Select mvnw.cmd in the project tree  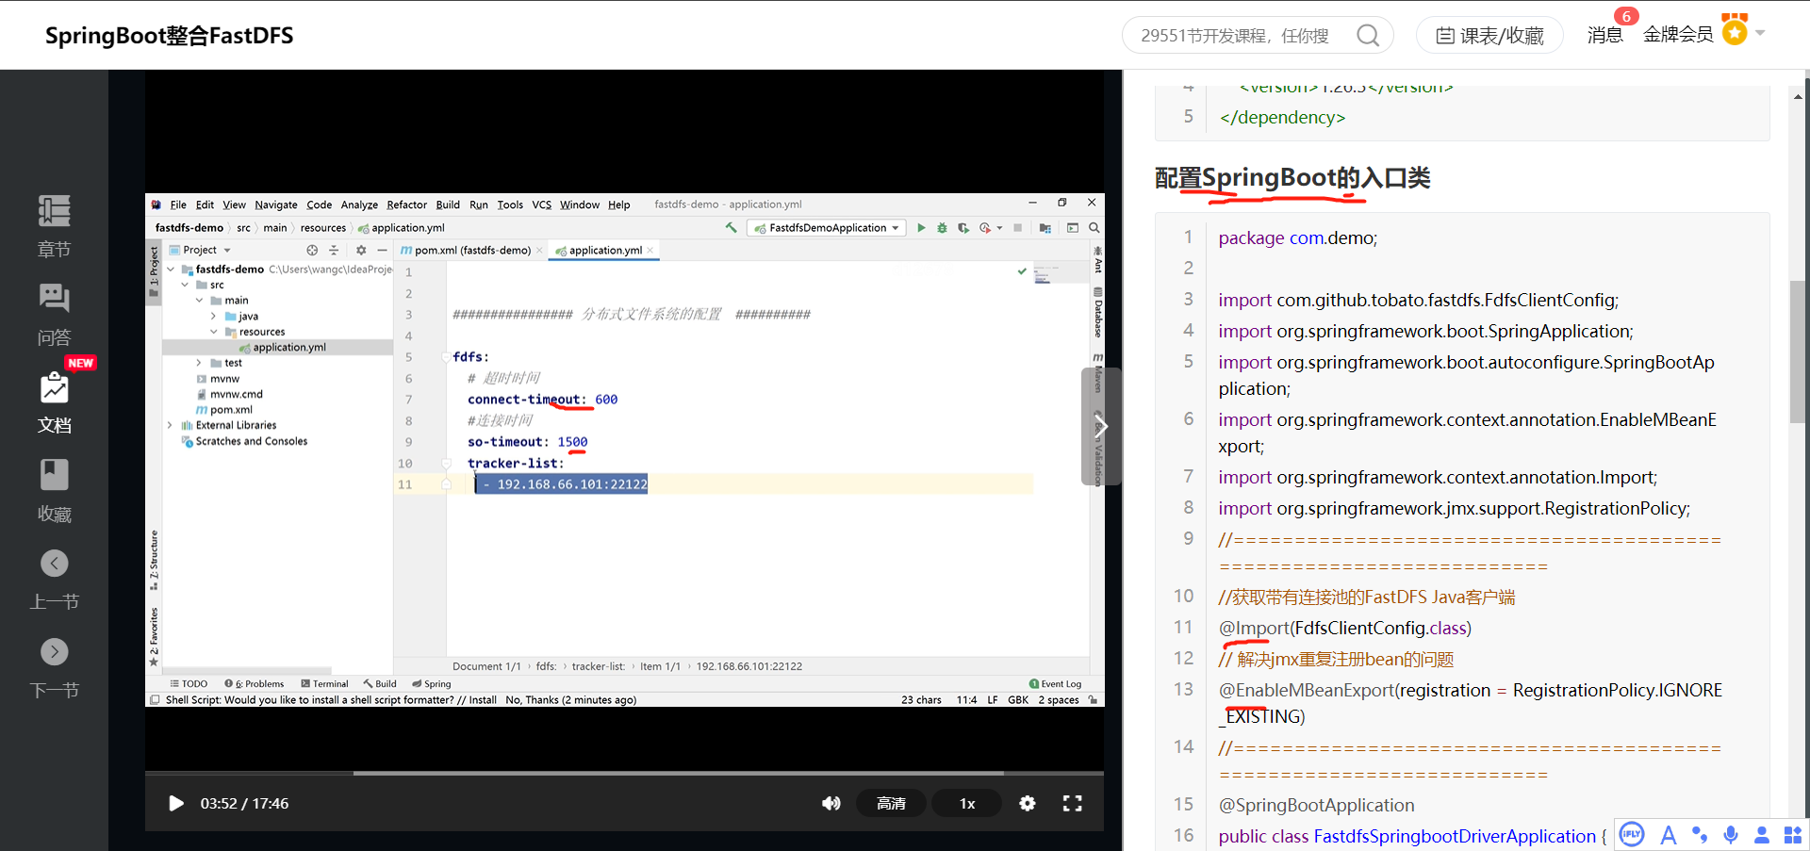tap(230, 394)
